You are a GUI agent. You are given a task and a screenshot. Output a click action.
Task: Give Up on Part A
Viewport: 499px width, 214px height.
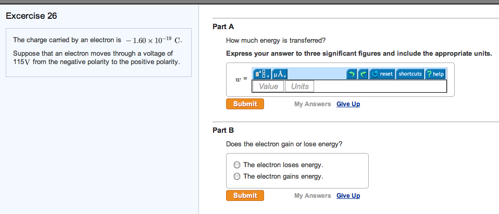pos(348,104)
